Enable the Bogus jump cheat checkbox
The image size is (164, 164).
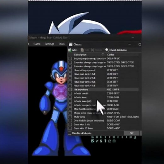[x=70, y=58]
